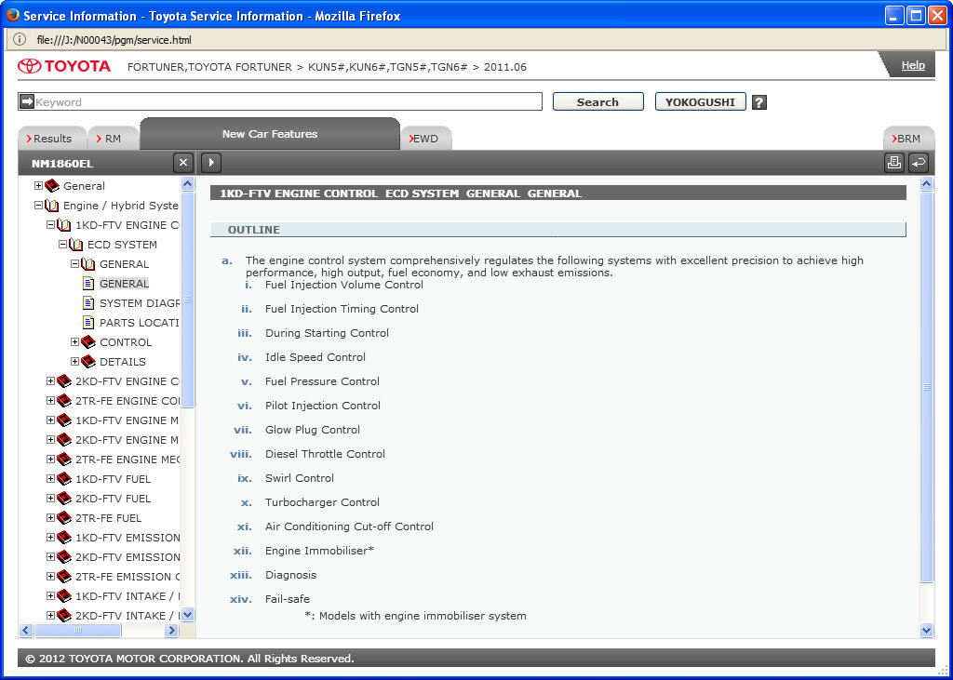
Task: Open the BRM tab
Action: 908,139
